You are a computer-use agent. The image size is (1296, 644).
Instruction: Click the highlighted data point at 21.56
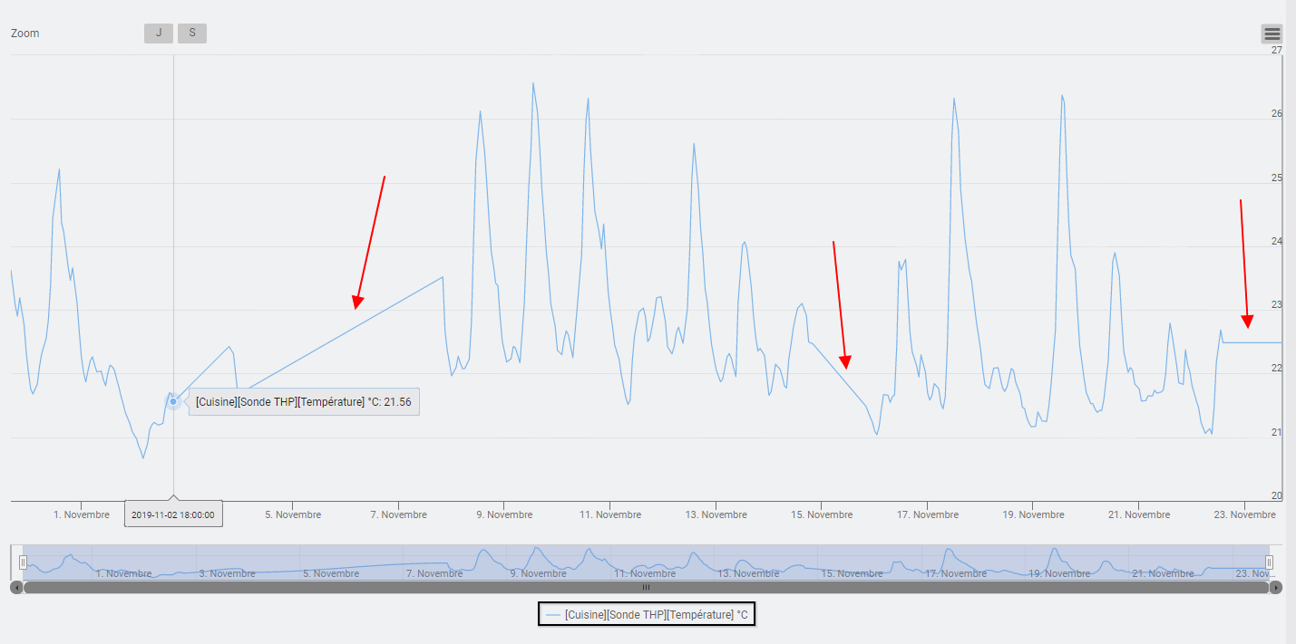point(173,401)
